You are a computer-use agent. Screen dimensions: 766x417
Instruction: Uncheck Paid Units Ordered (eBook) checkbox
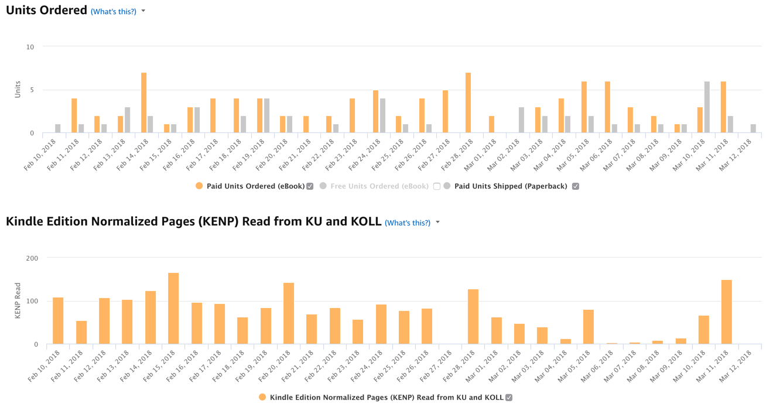[310, 186]
